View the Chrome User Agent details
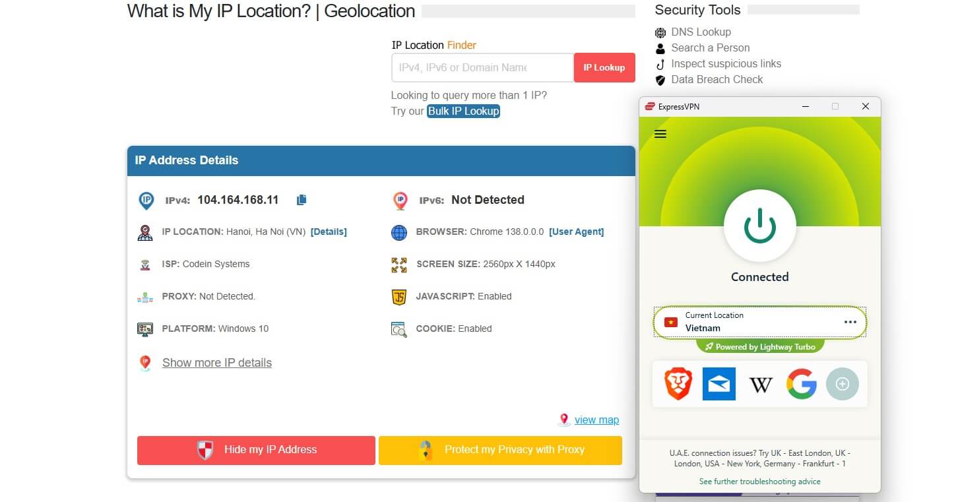The width and height of the screenshot is (956, 502). (577, 232)
